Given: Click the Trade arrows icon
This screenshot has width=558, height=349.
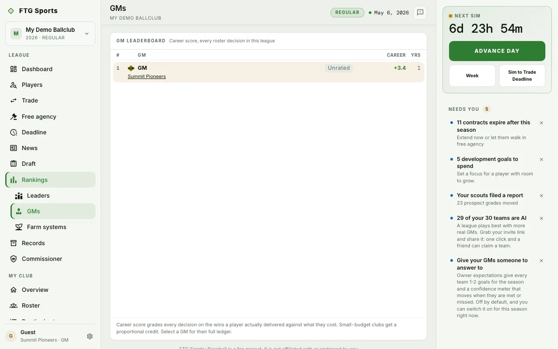Looking at the screenshot, I should (14, 100).
